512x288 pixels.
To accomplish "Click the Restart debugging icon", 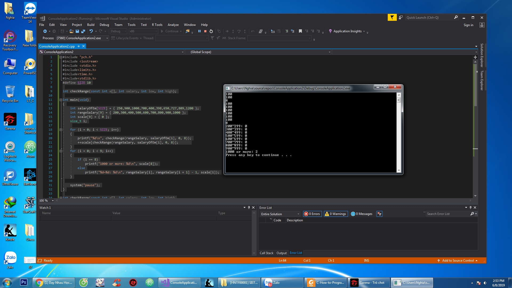I will tap(211, 31).
